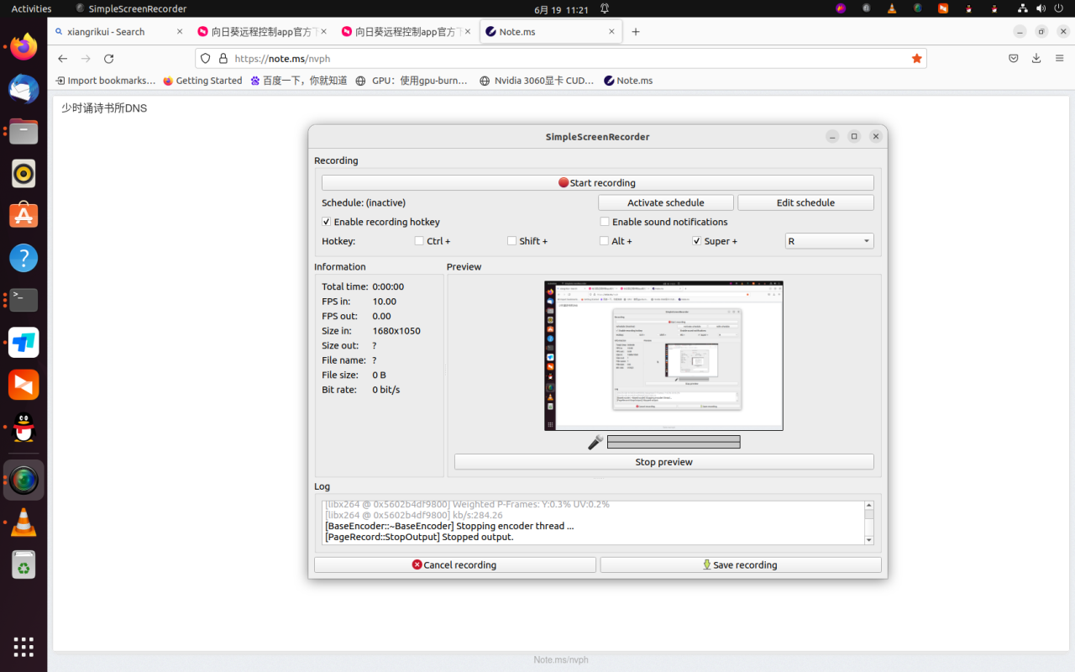This screenshot has height=672, width=1075.
Task: Show Applications grid in the dock
Action: coord(24,646)
